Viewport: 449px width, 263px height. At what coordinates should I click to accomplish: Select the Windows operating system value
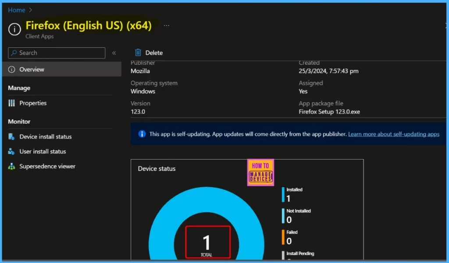click(143, 91)
